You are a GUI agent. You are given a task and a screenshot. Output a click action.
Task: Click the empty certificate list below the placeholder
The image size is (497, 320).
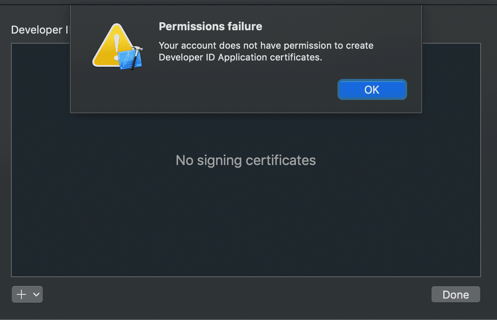tap(246, 227)
